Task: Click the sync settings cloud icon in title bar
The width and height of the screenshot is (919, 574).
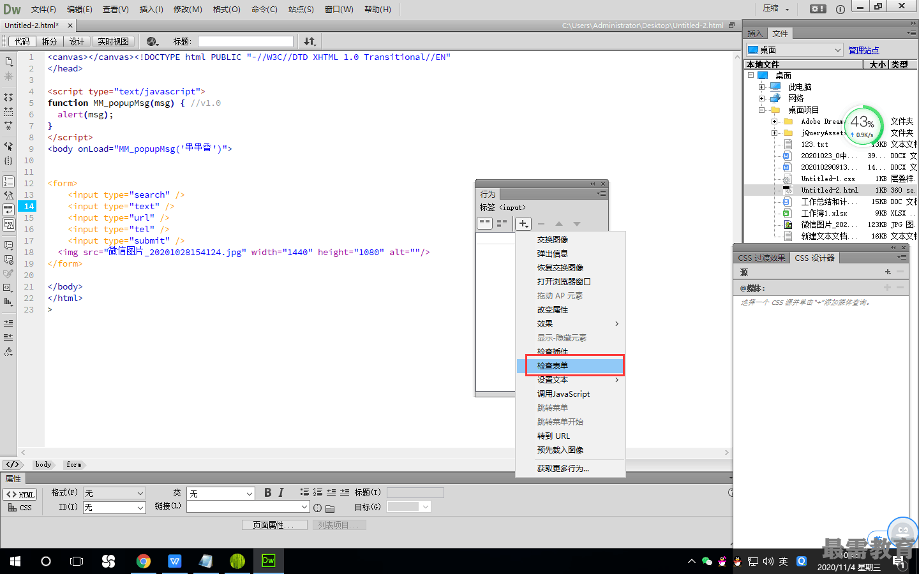Action: pyautogui.click(x=818, y=9)
